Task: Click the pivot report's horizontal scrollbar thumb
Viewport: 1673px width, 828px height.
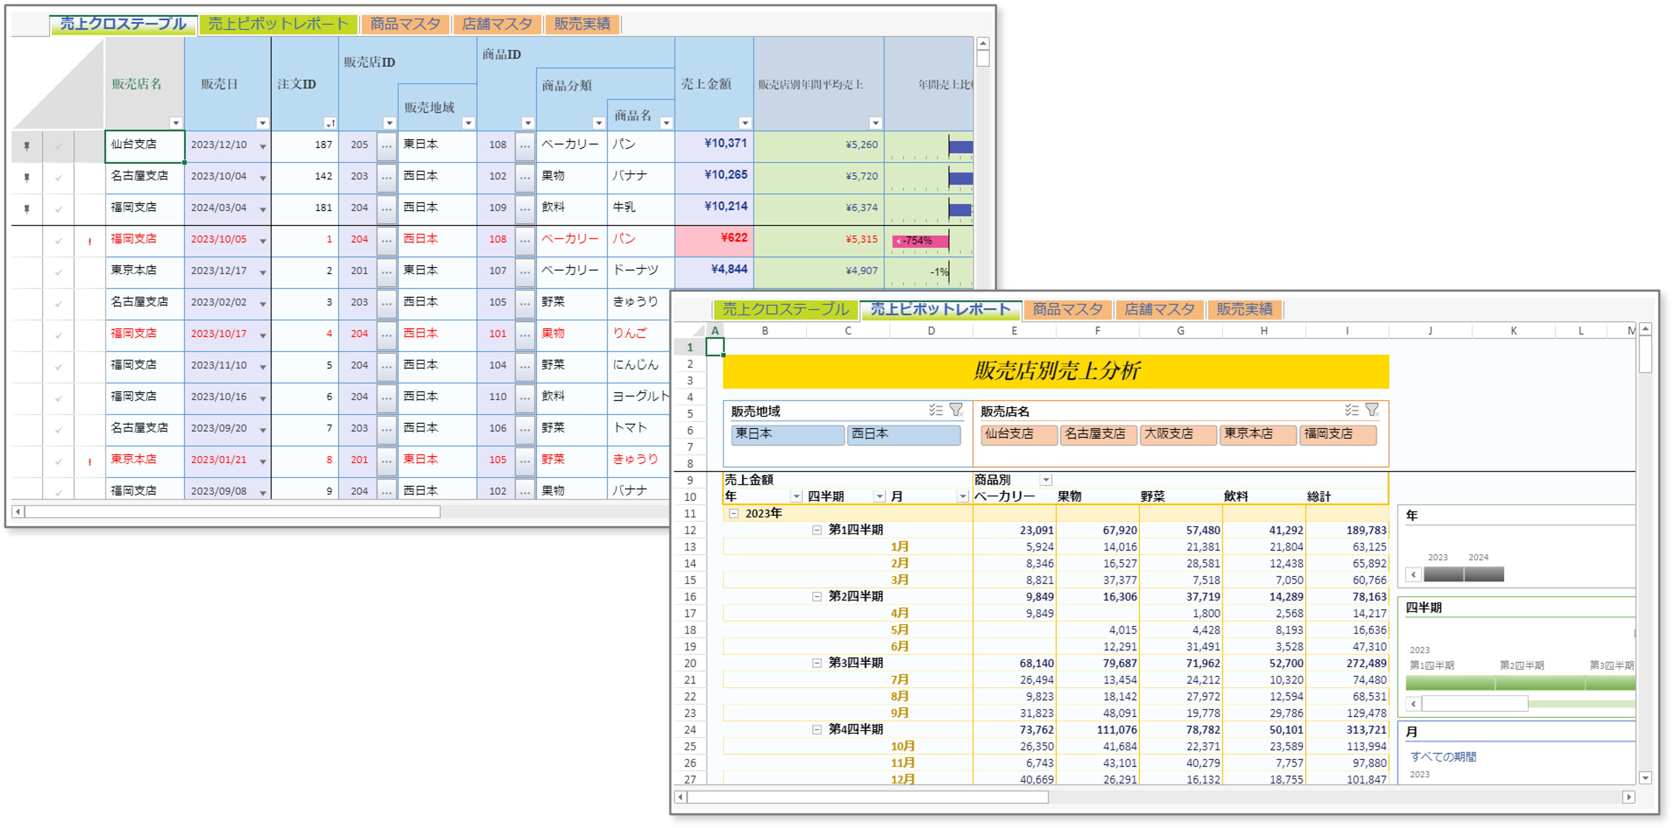Action: 868,797
